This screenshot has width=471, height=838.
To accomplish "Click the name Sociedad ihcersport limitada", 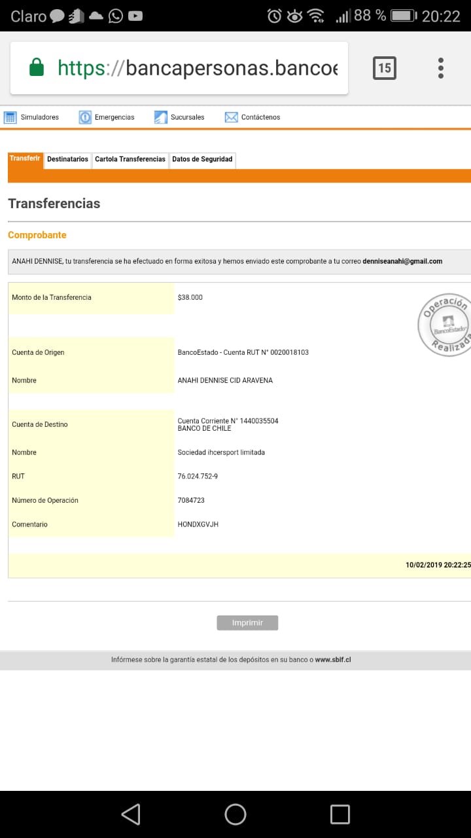I will coord(221,452).
